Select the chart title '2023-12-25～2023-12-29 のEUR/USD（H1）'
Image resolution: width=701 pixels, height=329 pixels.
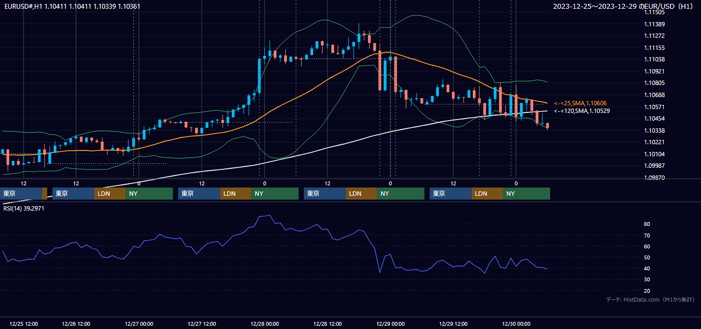(x=623, y=6)
